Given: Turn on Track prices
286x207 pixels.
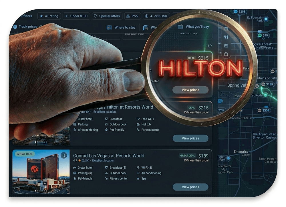Looking at the screenshot, I should (28, 27).
